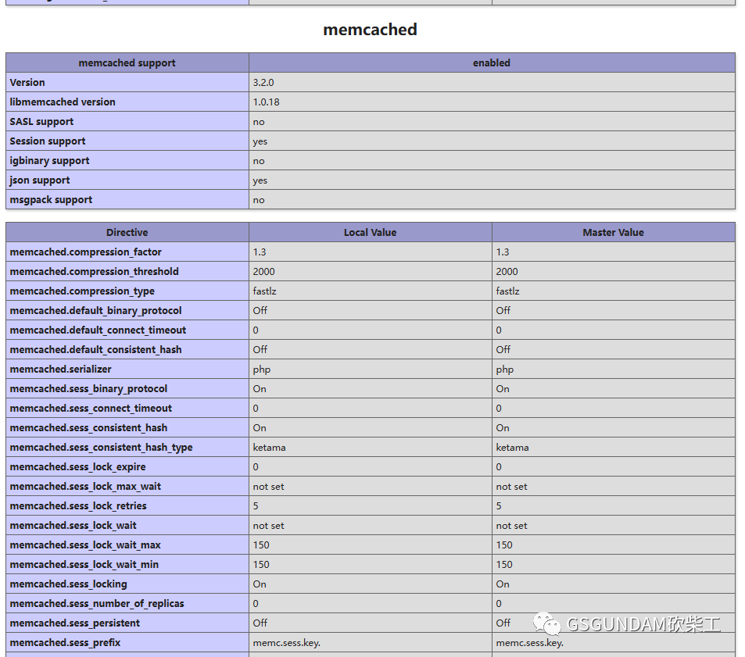
Task: Click the enabled status cell
Action: (491, 62)
